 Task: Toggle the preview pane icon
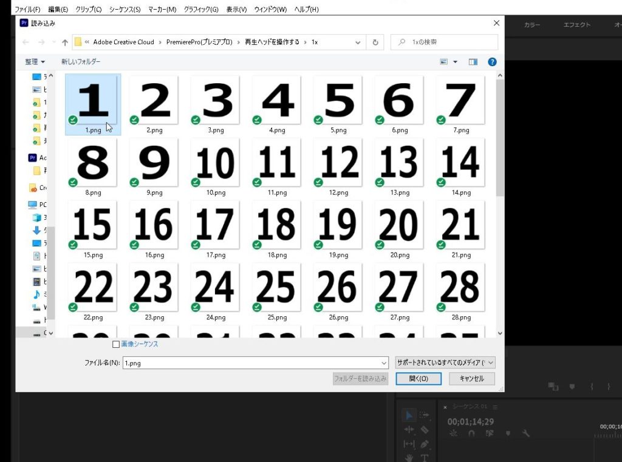473,62
